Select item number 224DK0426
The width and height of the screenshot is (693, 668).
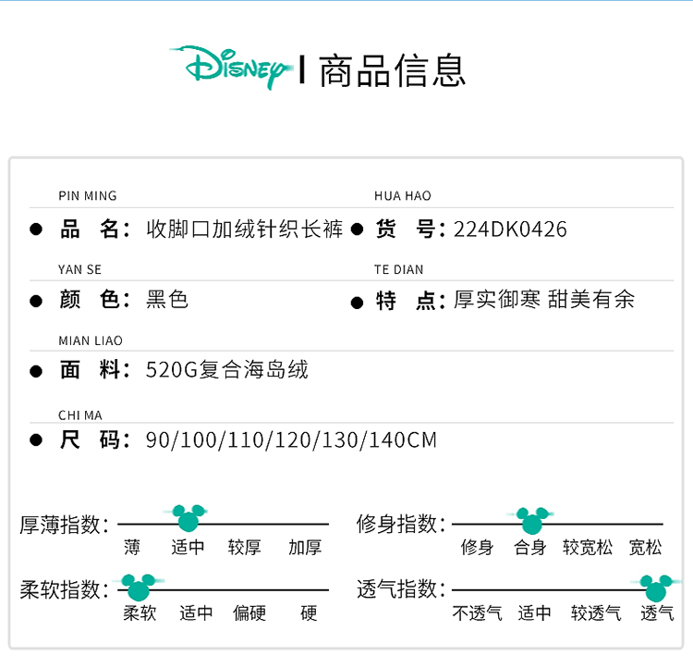[x=510, y=229]
